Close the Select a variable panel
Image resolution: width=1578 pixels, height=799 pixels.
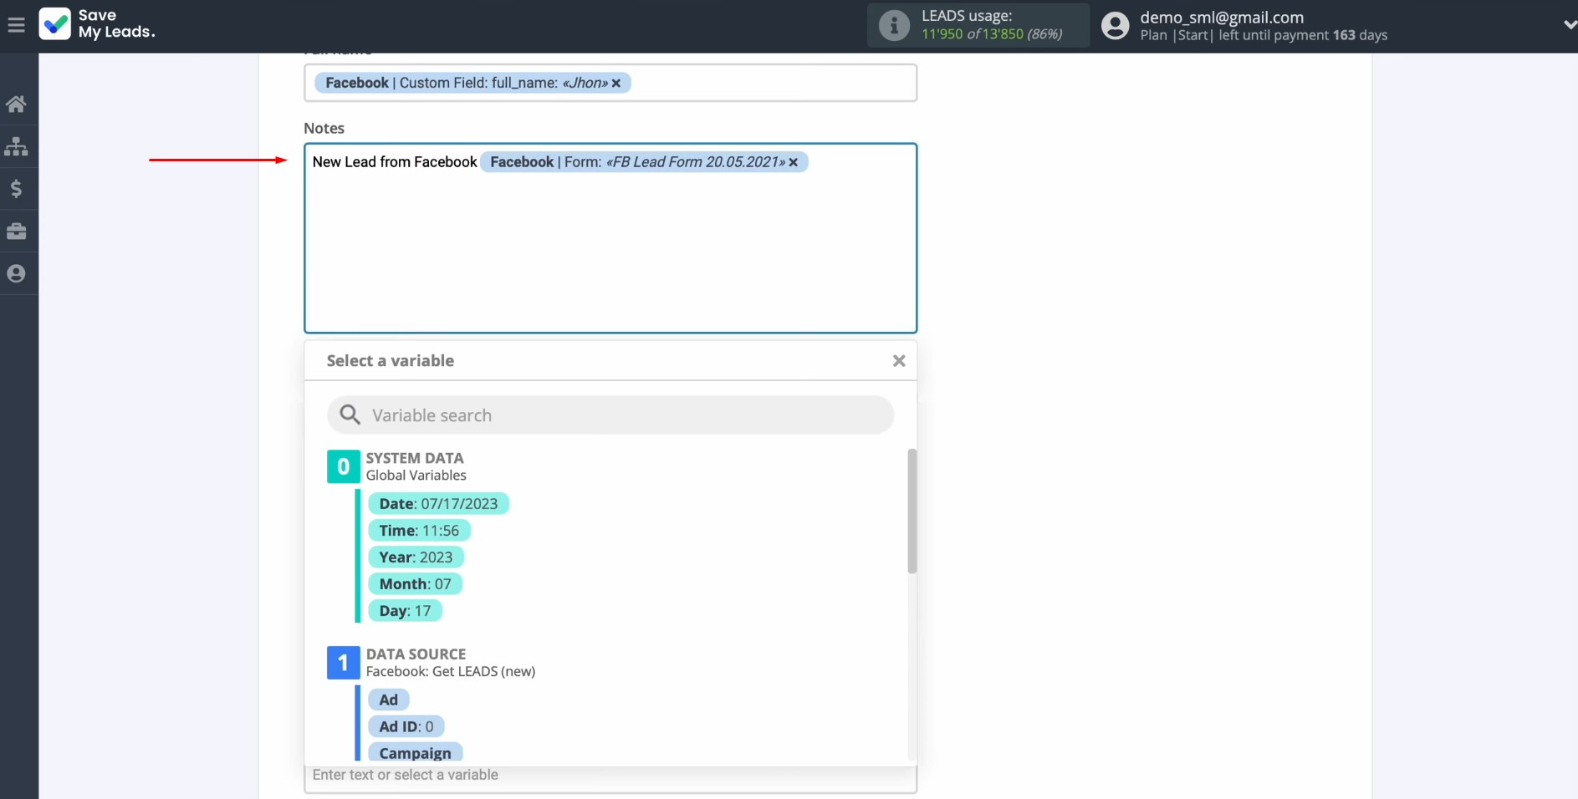point(899,361)
